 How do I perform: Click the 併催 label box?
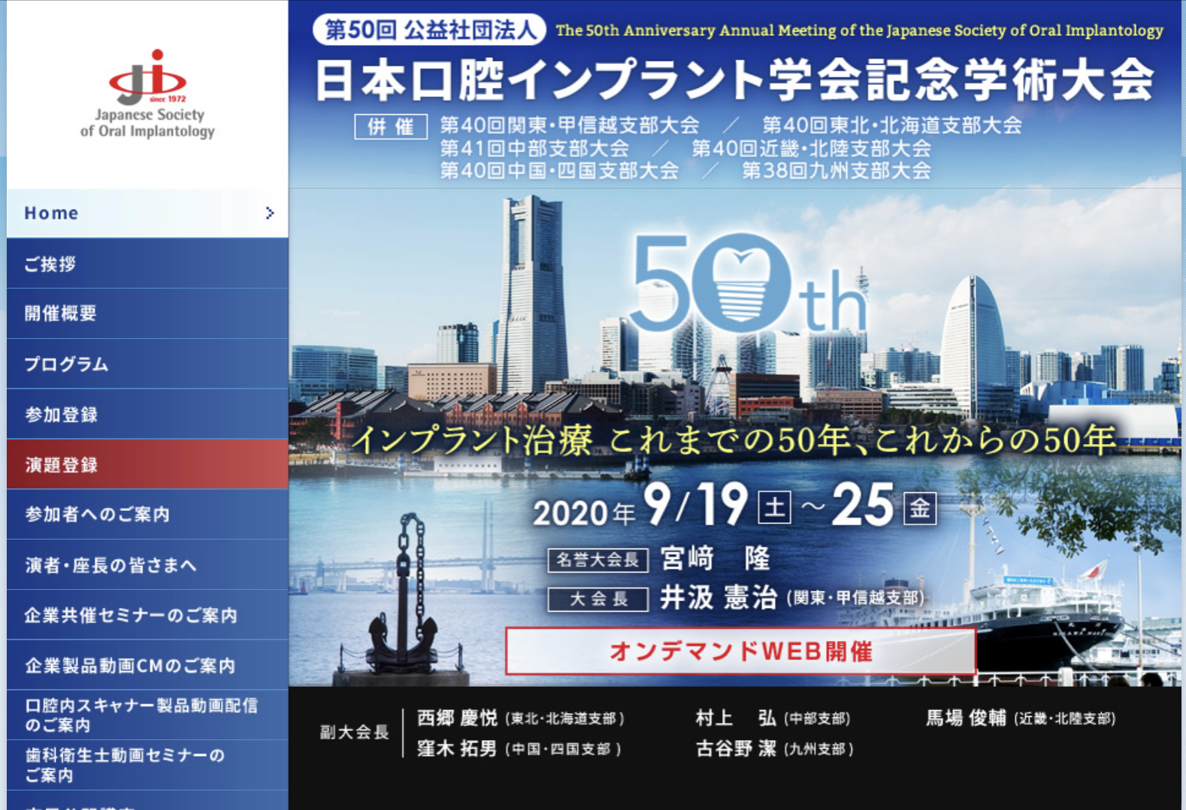[x=391, y=126]
